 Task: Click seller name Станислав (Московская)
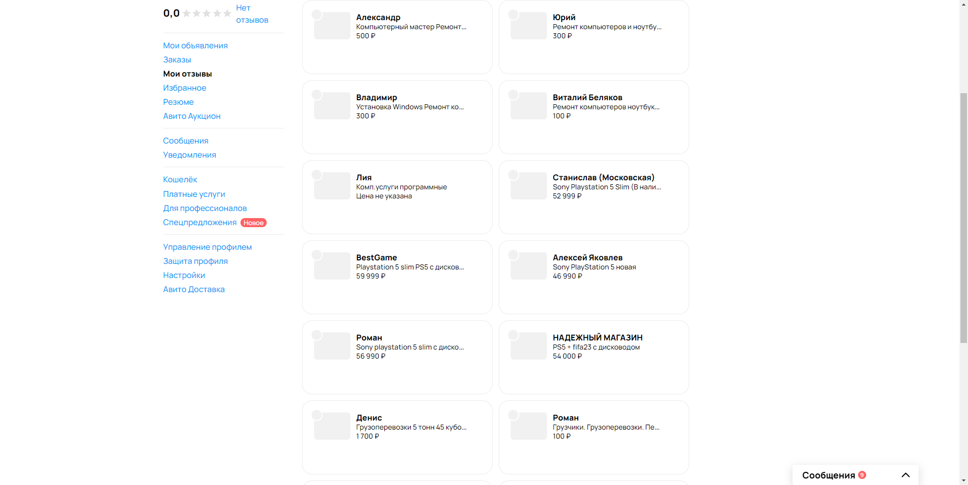tap(603, 178)
